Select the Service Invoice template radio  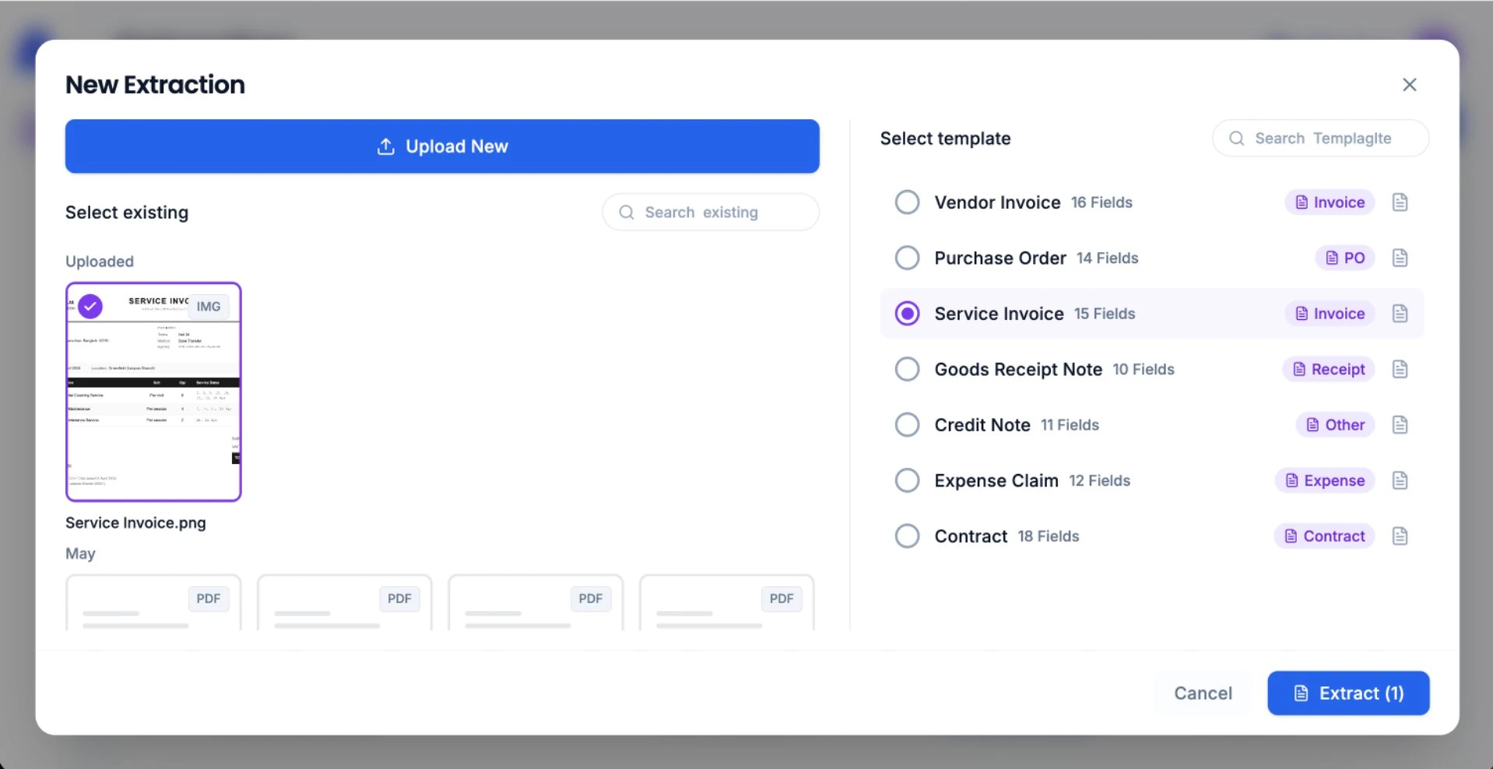click(907, 314)
